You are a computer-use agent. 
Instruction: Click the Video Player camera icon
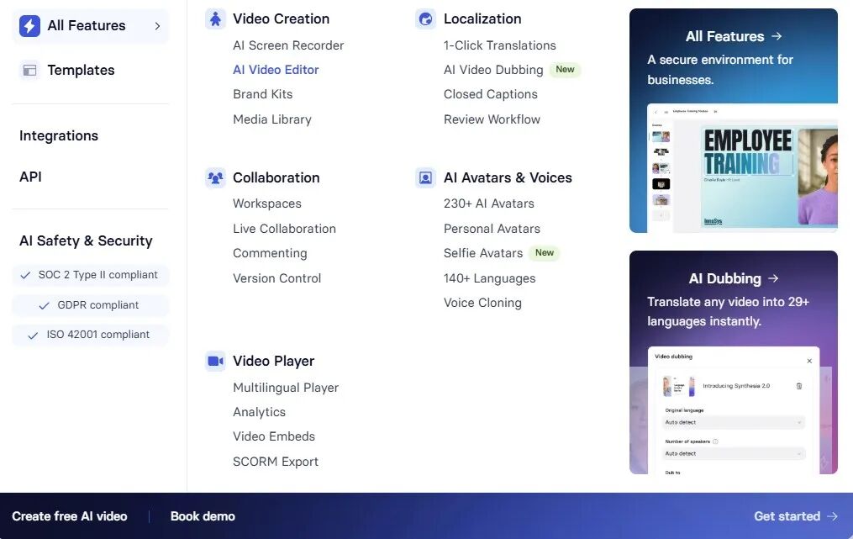215,361
